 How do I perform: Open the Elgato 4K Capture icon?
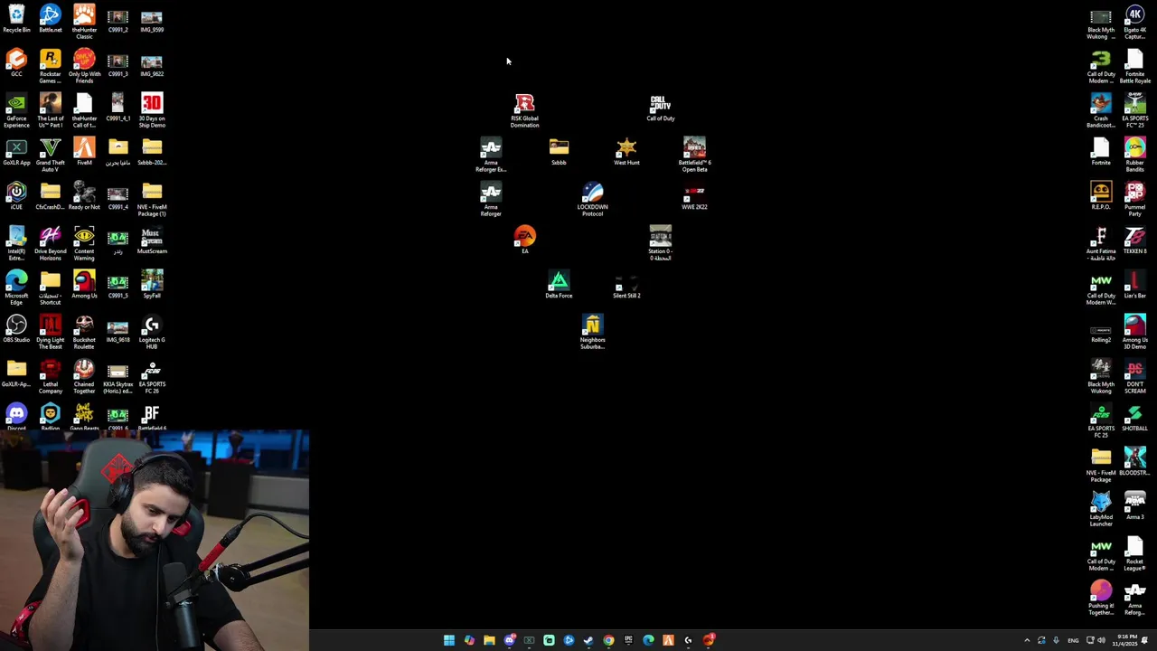[1134, 22]
